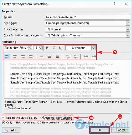
Task: Click the OK button
Action: (100, 130)
